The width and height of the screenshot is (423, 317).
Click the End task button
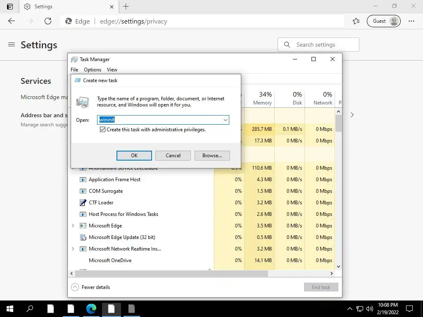[321, 287]
